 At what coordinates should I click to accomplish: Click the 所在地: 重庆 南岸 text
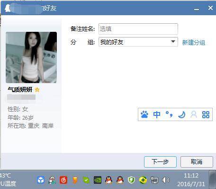click(x=31, y=126)
